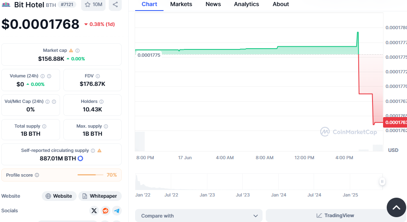The height and width of the screenshot is (222, 407).
Task: Click second info icon beside Volume (24h)
Action: (x=49, y=76)
